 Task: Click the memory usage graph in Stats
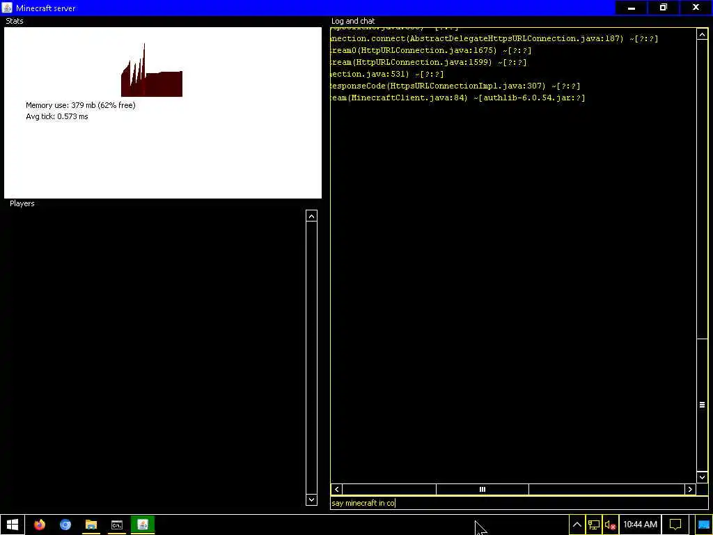(151, 70)
